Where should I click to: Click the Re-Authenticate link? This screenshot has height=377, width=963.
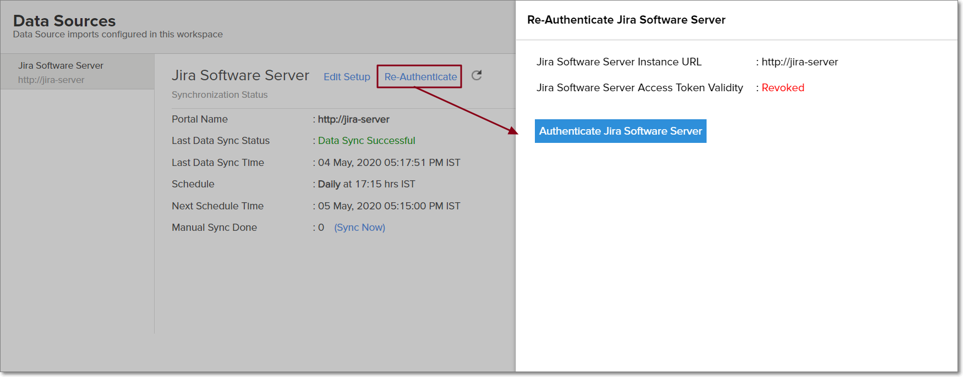[420, 77]
